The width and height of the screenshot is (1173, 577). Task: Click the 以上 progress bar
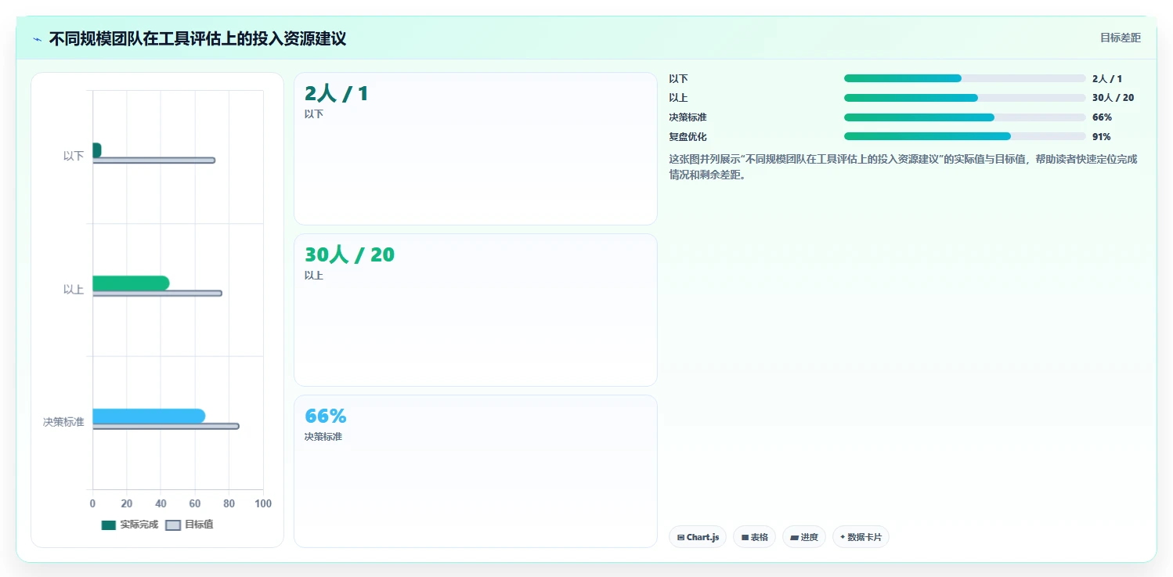pos(965,98)
